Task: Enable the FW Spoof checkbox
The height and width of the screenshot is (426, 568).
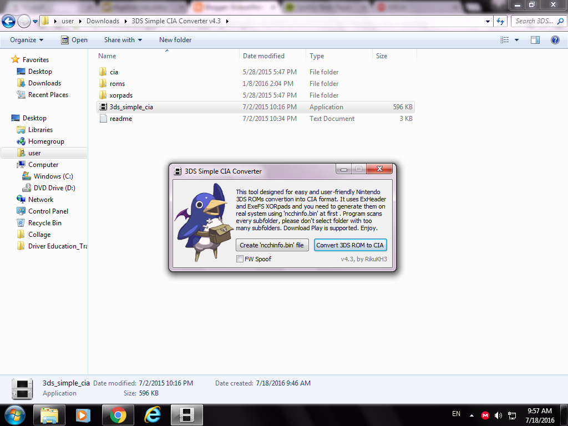Action: 240,258
